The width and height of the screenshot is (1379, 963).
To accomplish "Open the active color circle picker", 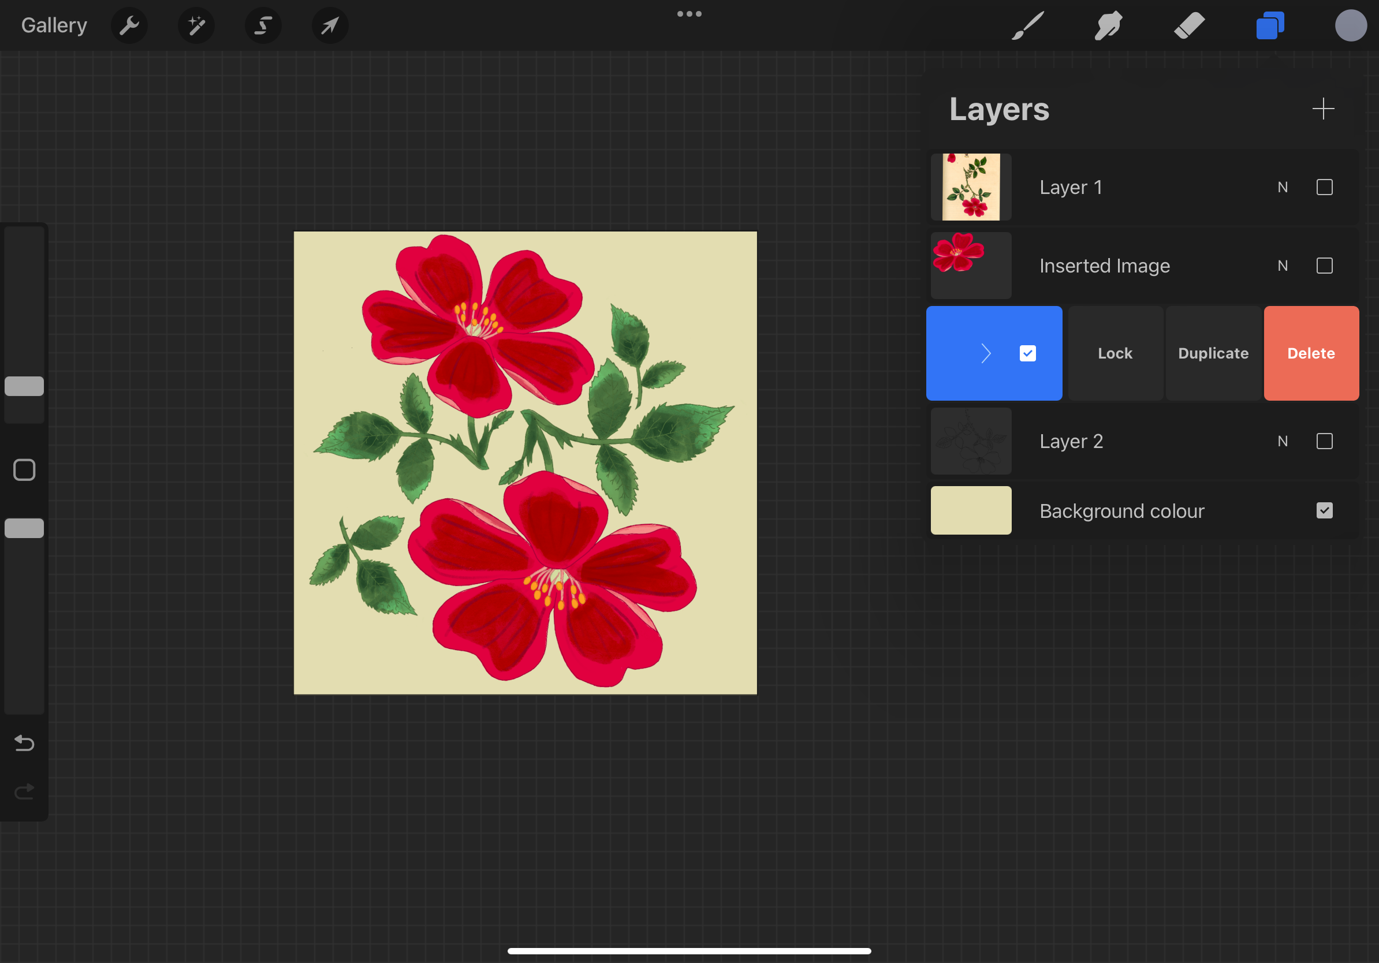I will click(x=1350, y=26).
